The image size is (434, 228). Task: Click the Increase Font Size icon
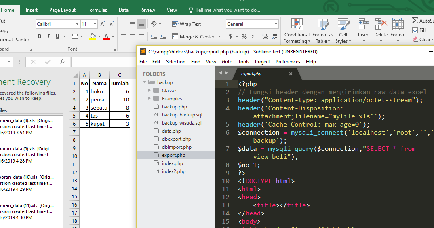pos(103,24)
